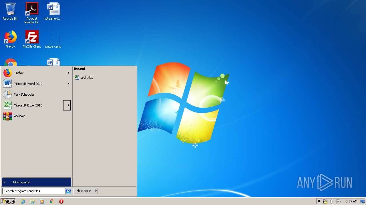Image resolution: width=366 pixels, height=205 pixels.
Task: Focus the Search programs and files box
Action: click(33, 191)
